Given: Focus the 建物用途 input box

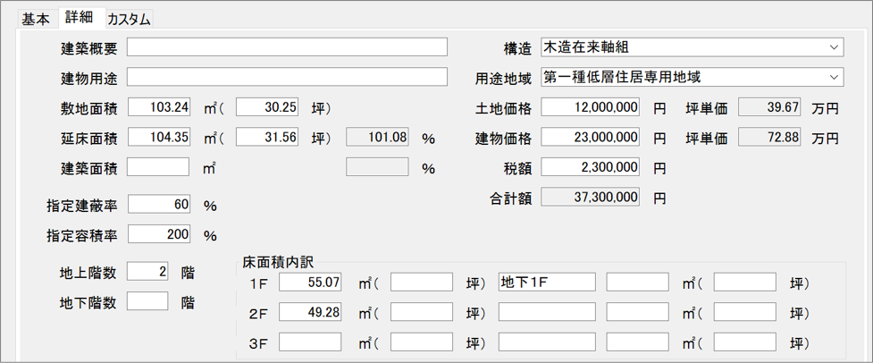Looking at the screenshot, I should pyautogui.click(x=288, y=77).
